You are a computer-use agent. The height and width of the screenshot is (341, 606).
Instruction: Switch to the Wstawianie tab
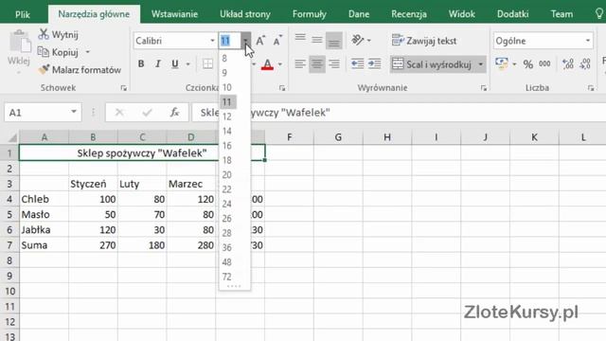(x=174, y=14)
